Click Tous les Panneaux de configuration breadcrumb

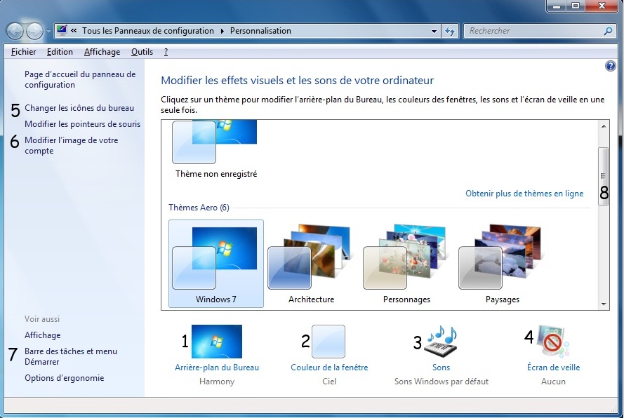point(147,31)
